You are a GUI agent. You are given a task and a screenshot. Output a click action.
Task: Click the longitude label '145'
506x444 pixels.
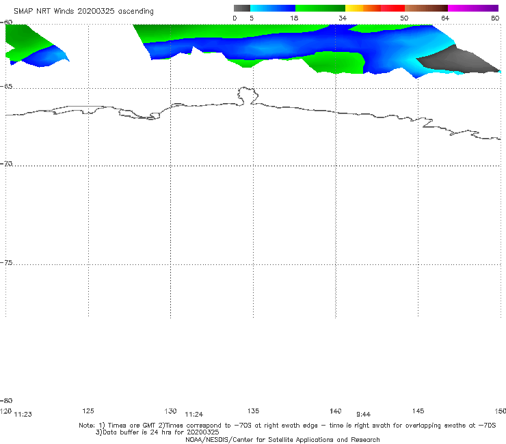click(418, 411)
